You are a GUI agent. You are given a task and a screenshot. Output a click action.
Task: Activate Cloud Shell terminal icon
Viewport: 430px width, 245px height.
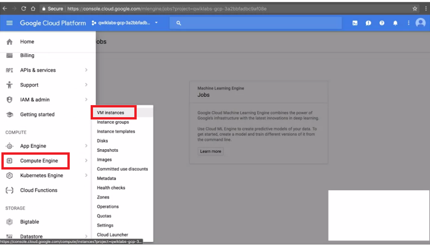pyautogui.click(x=355, y=23)
